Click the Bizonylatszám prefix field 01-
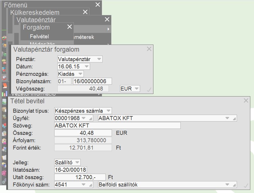 click(64, 81)
